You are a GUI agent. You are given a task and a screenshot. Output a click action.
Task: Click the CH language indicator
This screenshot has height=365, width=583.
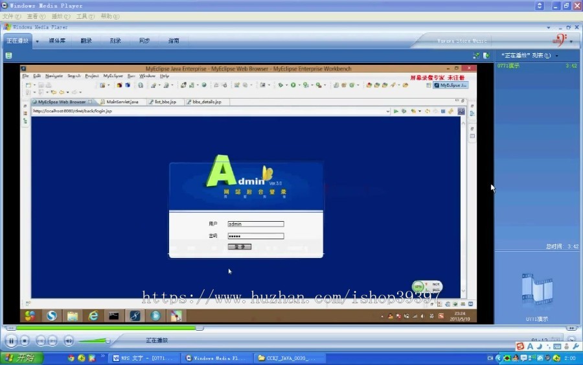tap(490, 359)
